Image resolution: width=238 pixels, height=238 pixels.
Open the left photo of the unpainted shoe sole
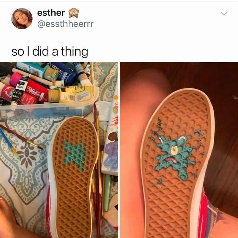point(59,150)
